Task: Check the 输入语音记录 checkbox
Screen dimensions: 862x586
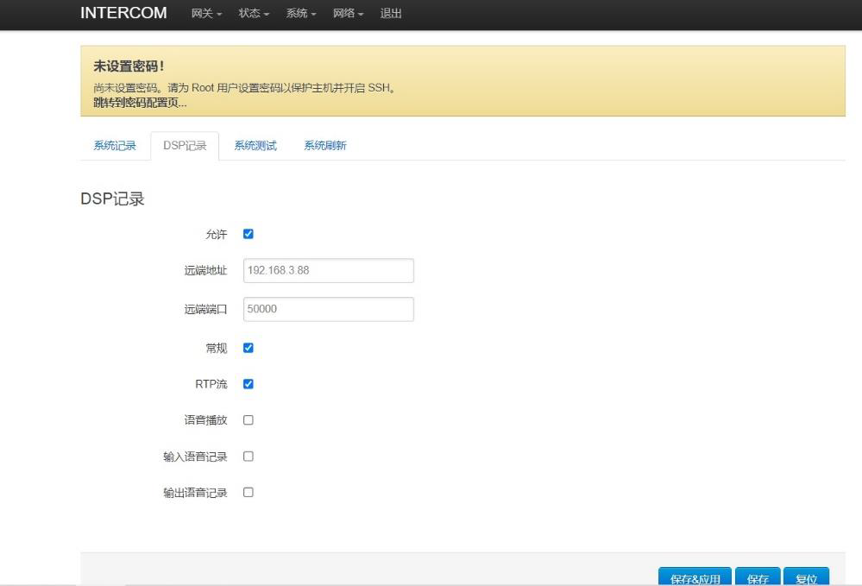Action: (x=249, y=457)
